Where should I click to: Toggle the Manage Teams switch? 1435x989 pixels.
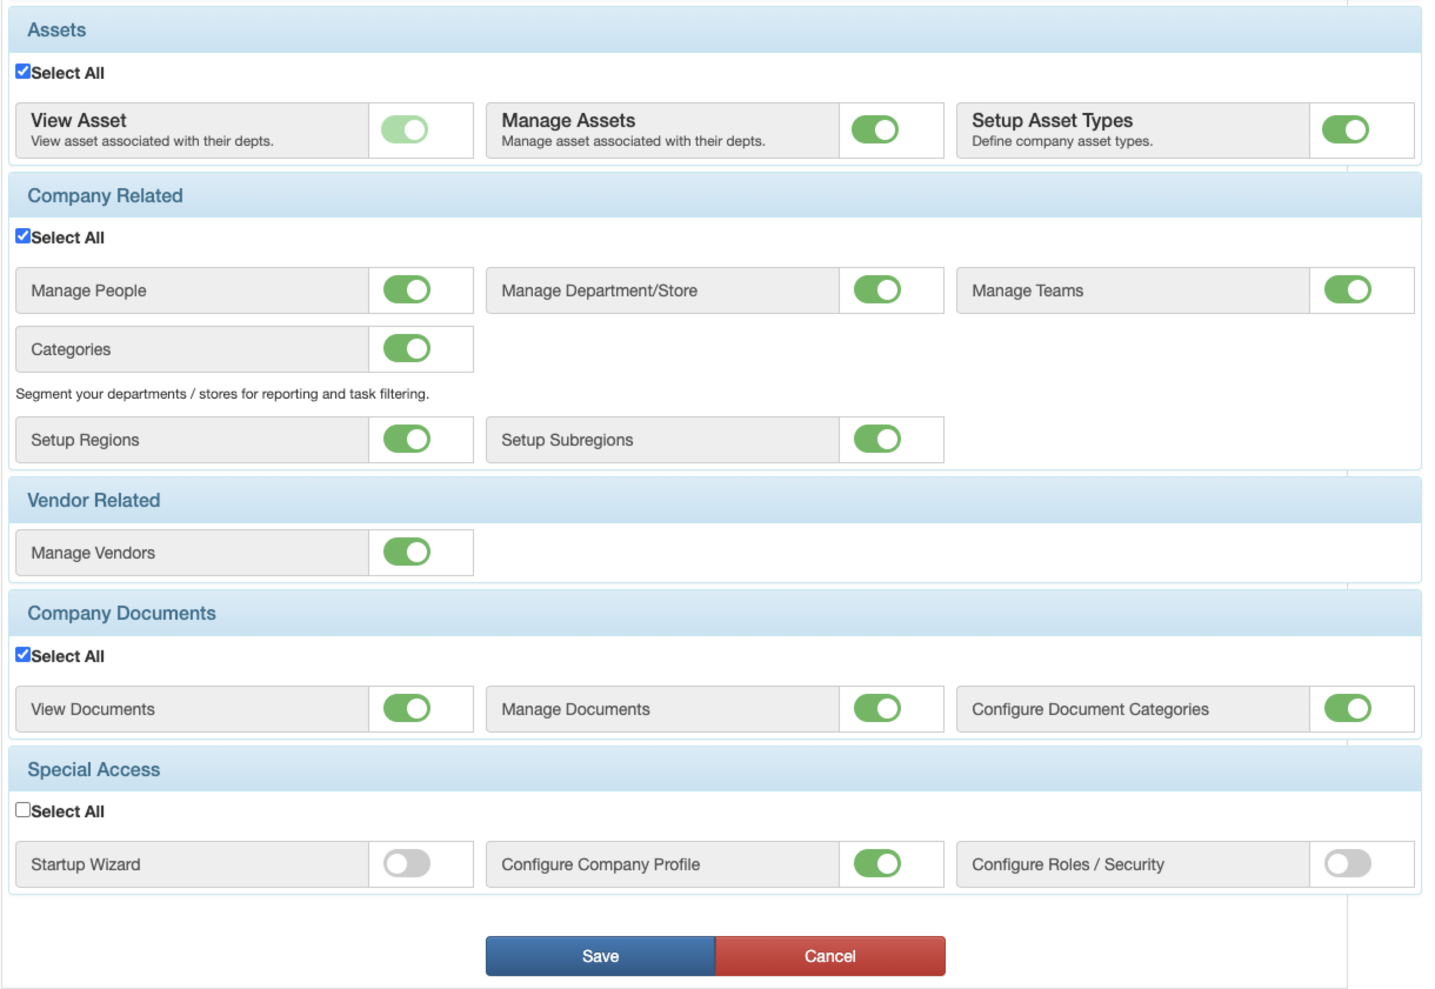coord(1347,289)
